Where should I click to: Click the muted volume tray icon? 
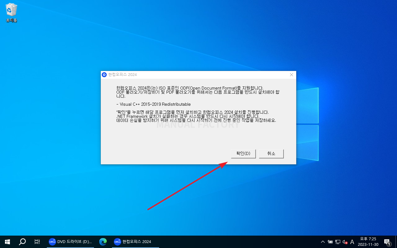(x=345, y=242)
